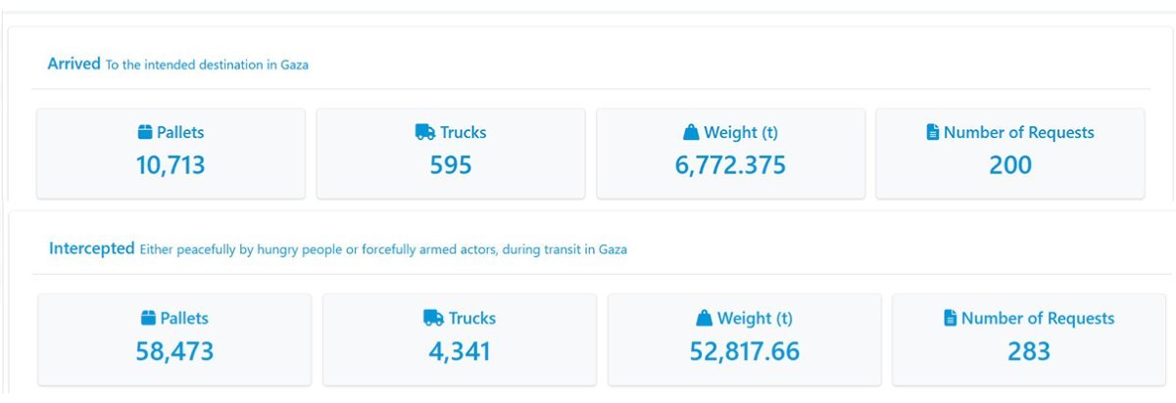The image size is (1176, 403).
Task: Click the document icon in Intercepted section
Action: [950, 318]
